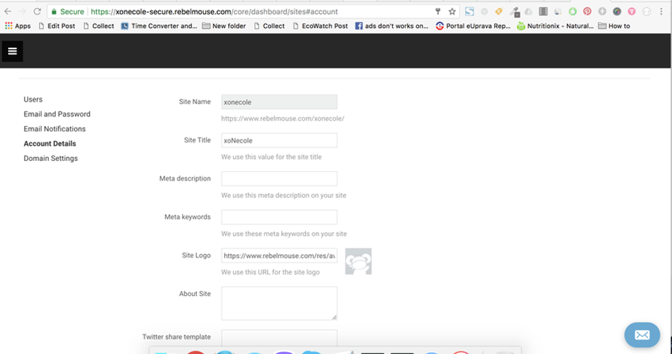Focus the Meta description field
This screenshot has height=354, width=672.
[279, 179]
